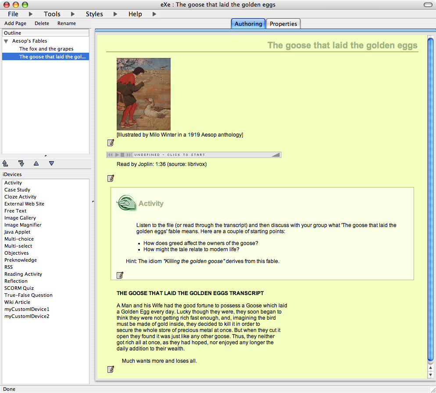This screenshot has width=436, height=393.
Task: Add a Free Text iDevice
Action: (x=15, y=211)
